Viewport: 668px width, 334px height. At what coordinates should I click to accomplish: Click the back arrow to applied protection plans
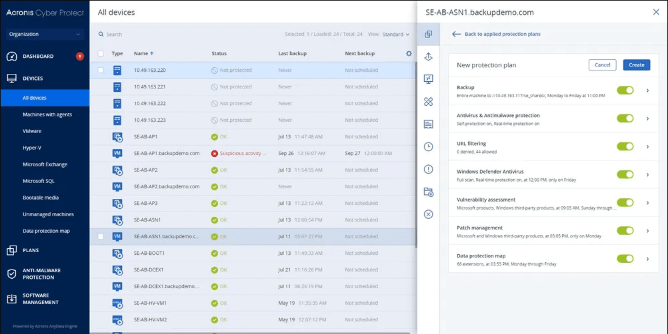(457, 34)
